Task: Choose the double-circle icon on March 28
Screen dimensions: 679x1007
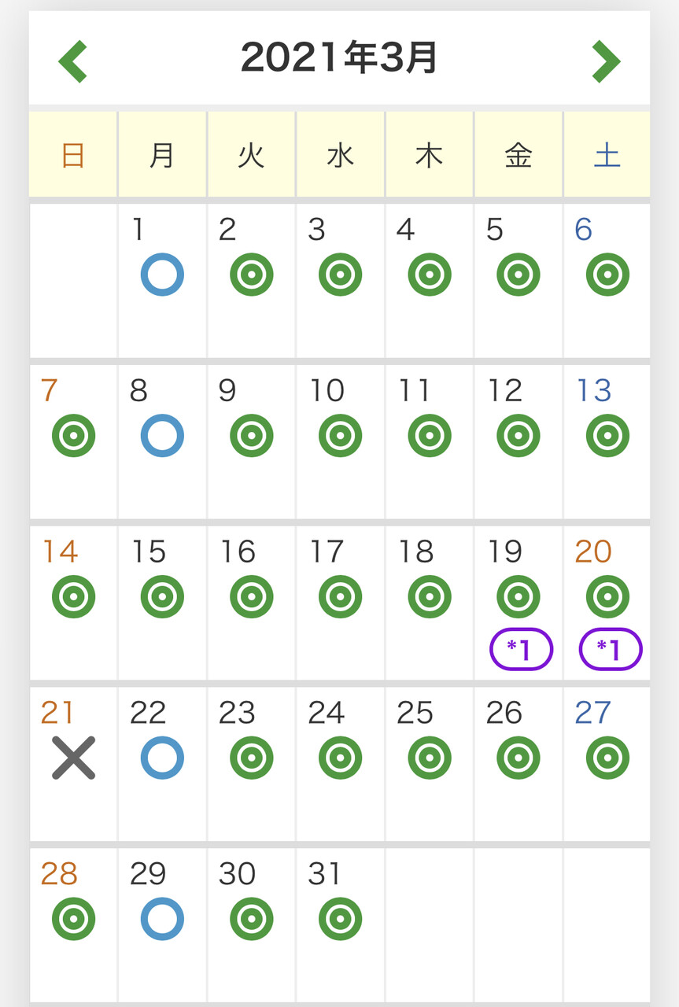Action: (x=73, y=919)
